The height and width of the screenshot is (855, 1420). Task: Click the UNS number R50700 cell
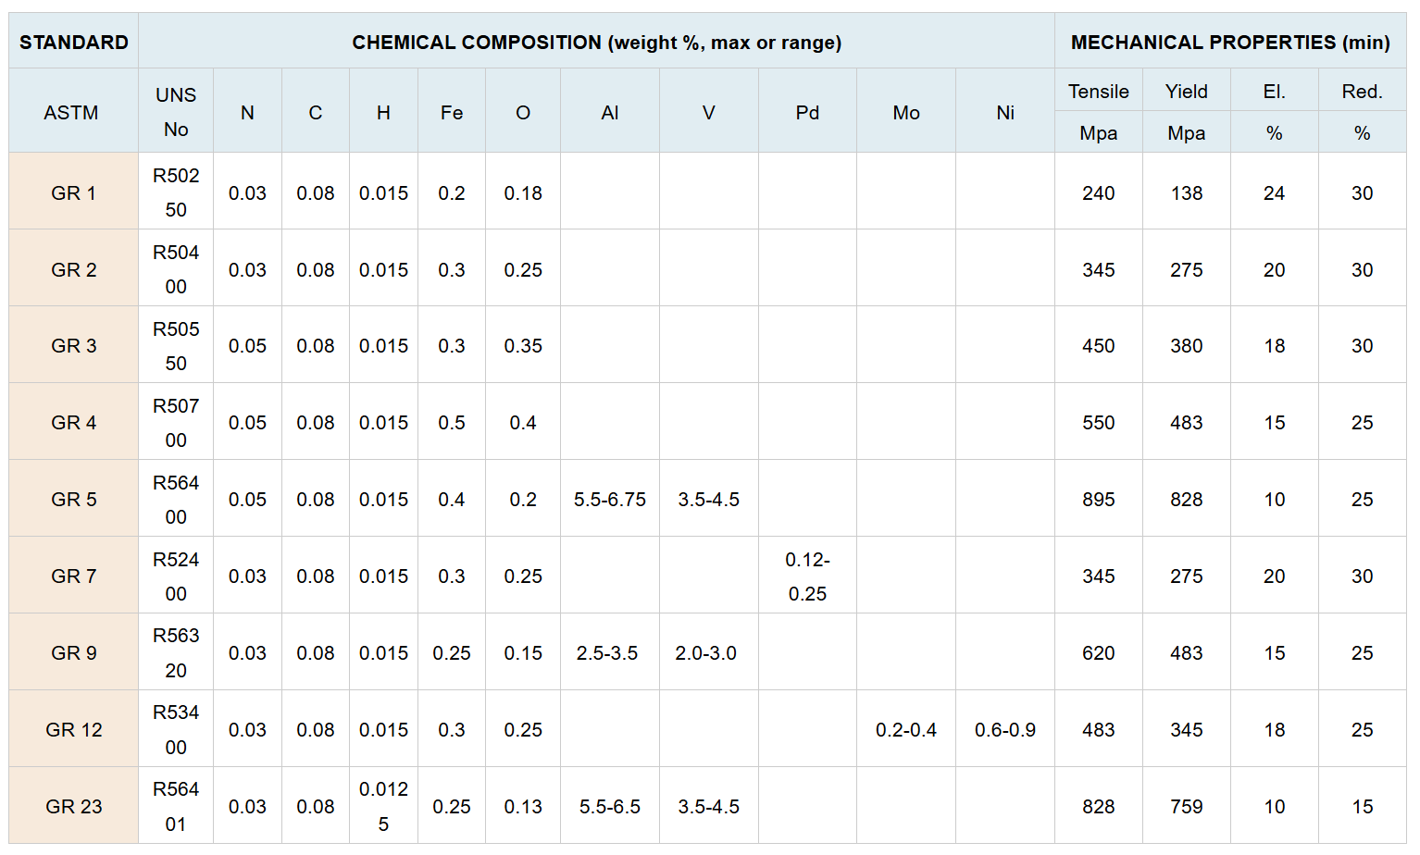[x=176, y=422]
